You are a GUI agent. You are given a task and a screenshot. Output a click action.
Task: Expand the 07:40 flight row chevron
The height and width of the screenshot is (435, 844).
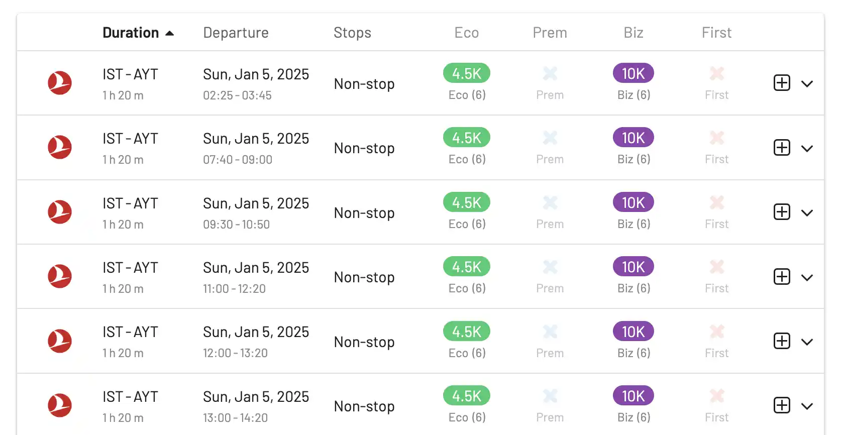pos(807,149)
